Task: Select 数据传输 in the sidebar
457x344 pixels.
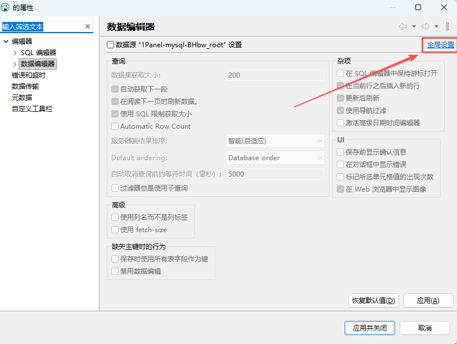Action: point(25,86)
